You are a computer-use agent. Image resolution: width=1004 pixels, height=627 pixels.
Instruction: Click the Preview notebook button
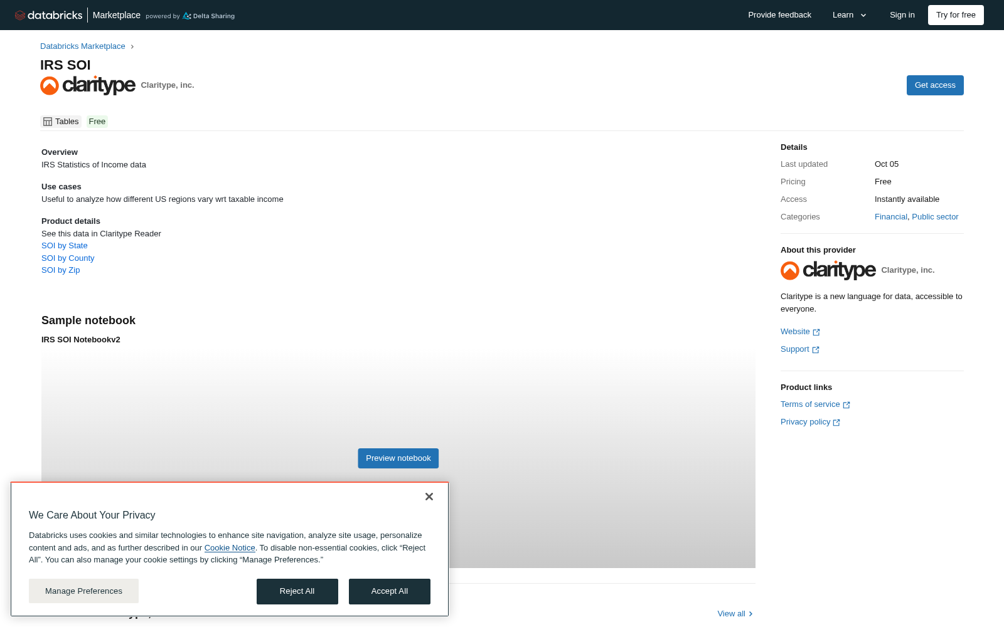click(398, 458)
